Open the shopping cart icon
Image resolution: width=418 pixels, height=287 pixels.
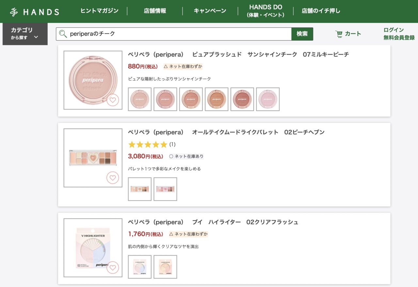tap(339, 34)
